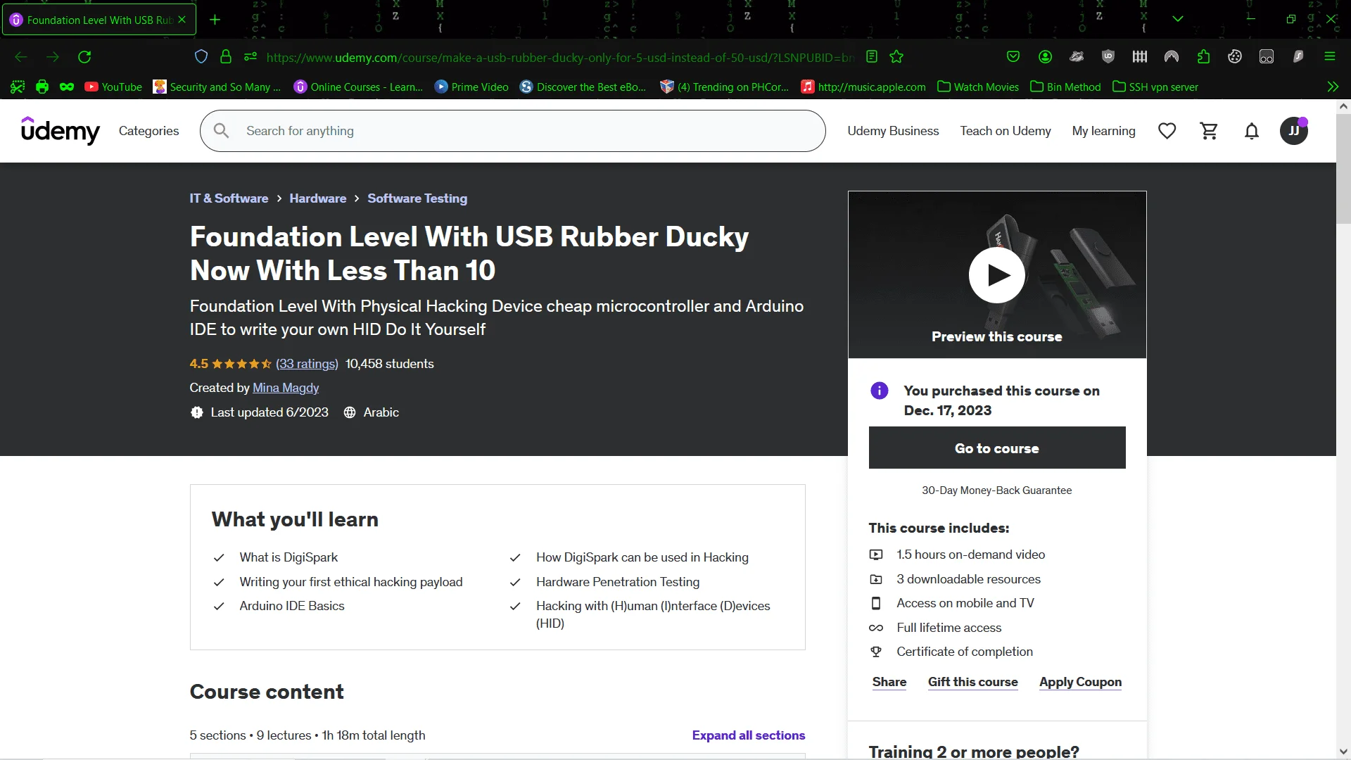1351x760 pixels.
Task: Open the Udemy notifications bell
Action: [1252, 131]
